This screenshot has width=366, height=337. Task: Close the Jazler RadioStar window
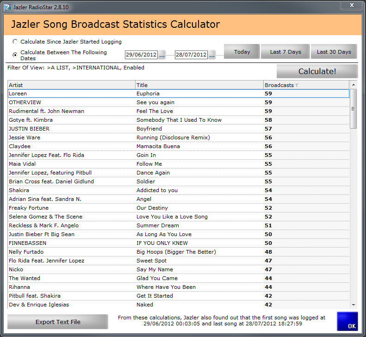[352, 5]
